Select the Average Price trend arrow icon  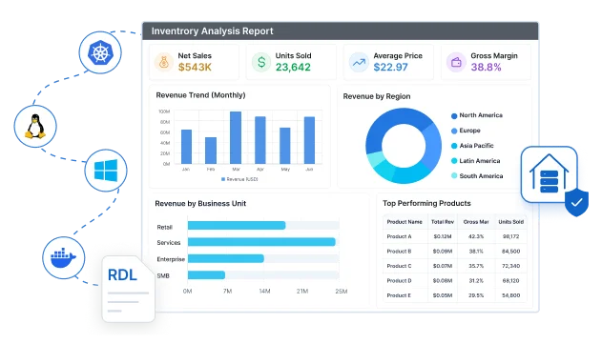[359, 62]
